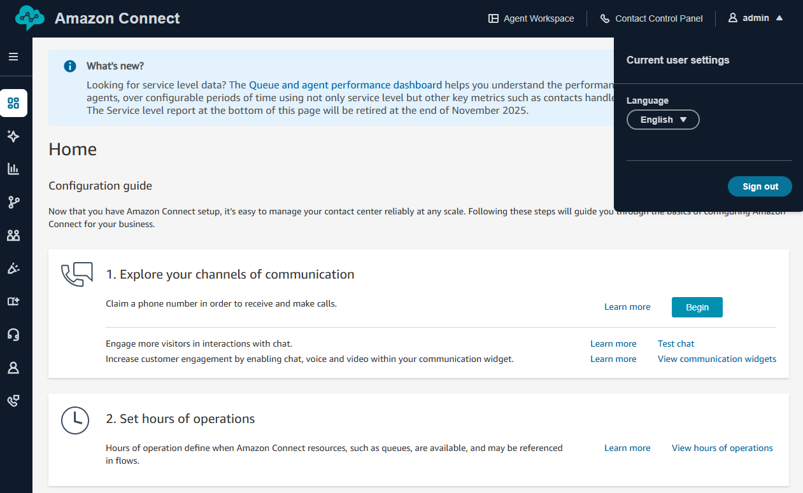Open the bar chart analytics sidebar icon
The width and height of the screenshot is (803, 493).
tap(13, 169)
